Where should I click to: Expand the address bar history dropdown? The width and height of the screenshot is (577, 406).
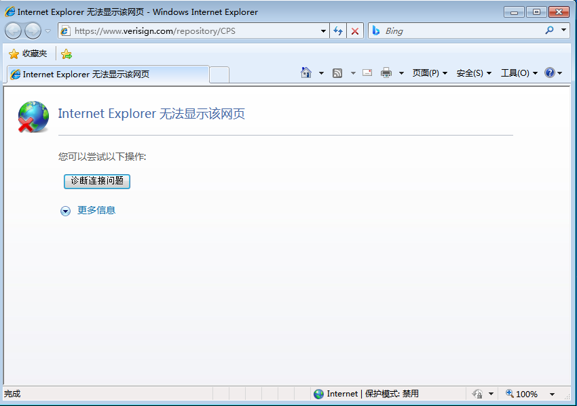(x=323, y=31)
